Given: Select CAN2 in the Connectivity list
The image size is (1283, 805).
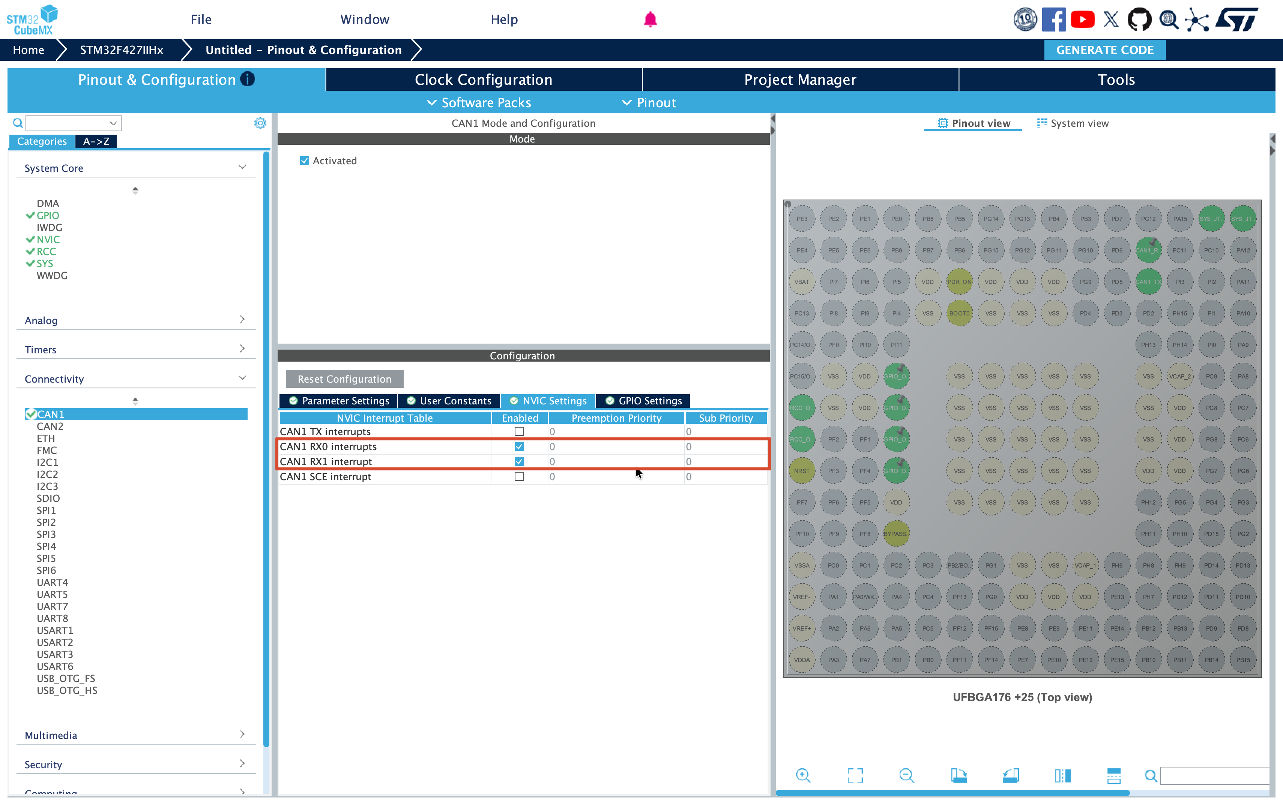Looking at the screenshot, I should [x=50, y=426].
